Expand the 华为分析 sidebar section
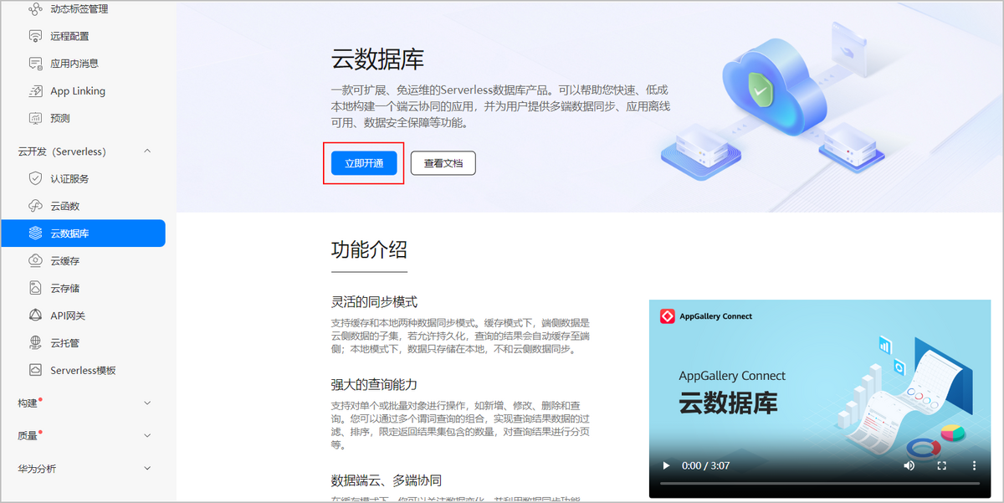Image resolution: width=1004 pixels, height=503 pixels. point(147,469)
